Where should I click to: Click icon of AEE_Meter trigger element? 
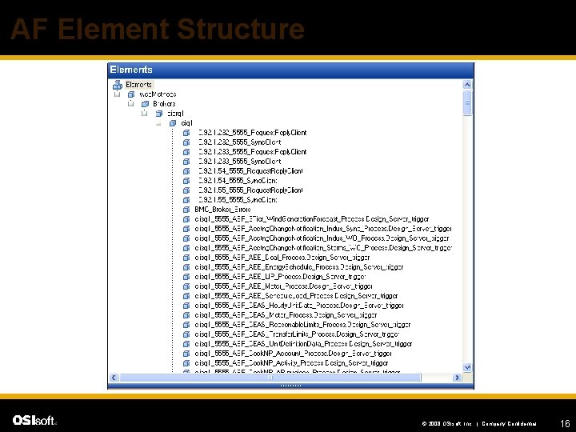(186, 286)
